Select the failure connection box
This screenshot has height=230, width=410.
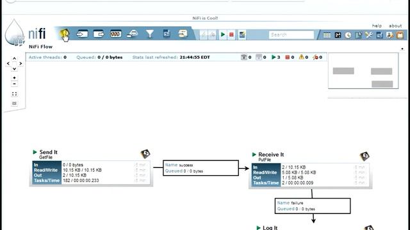click(x=313, y=206)
